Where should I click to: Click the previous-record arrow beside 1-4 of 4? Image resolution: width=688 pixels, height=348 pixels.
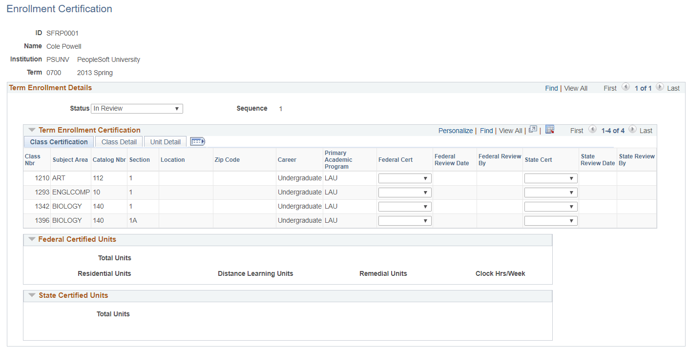[x=592, y=130]
